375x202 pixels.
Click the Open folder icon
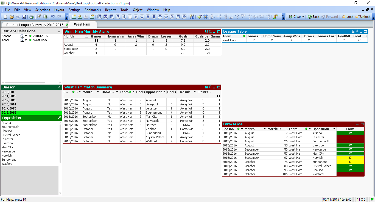coord(12,17)
